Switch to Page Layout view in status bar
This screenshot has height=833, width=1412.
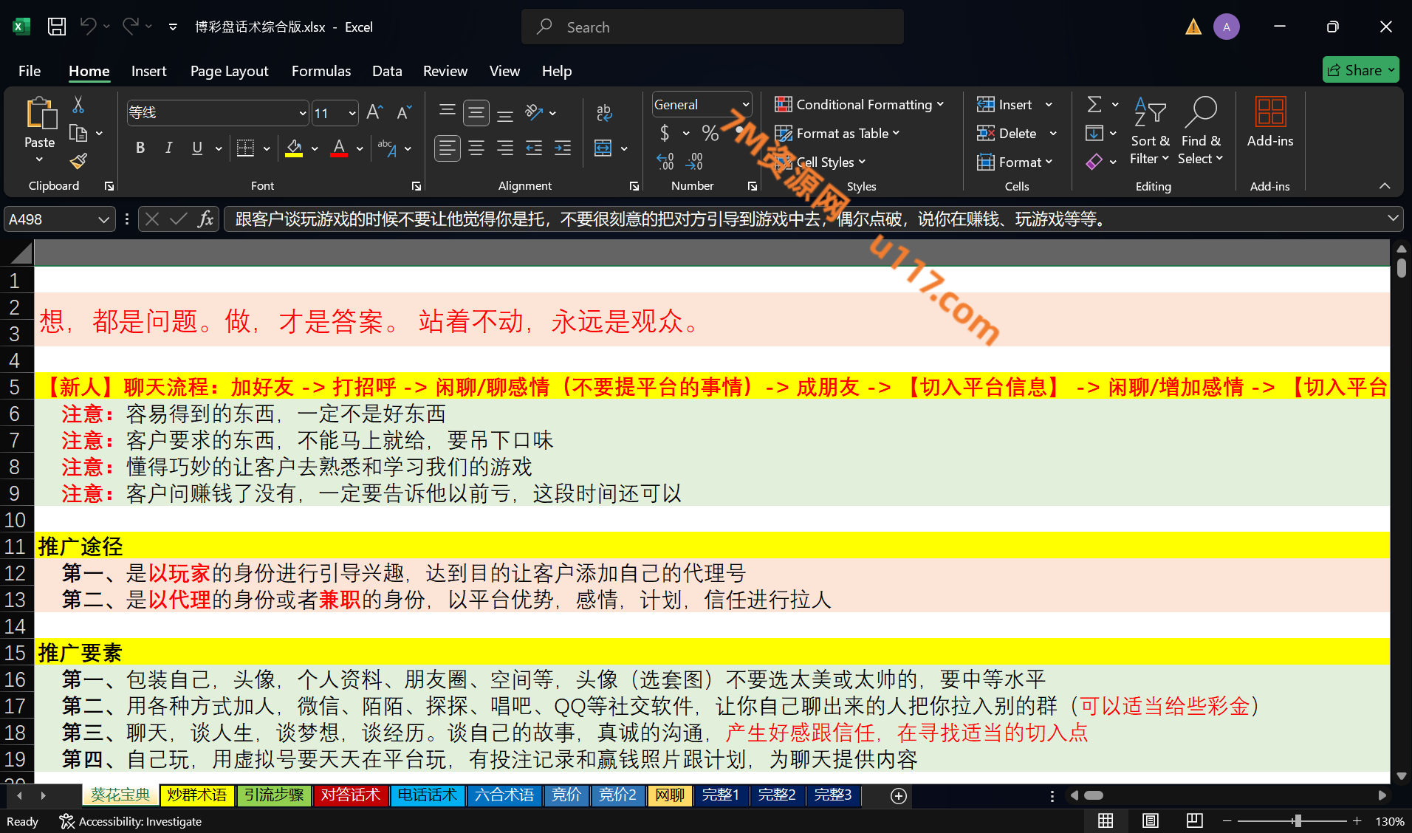point(1150,821)
